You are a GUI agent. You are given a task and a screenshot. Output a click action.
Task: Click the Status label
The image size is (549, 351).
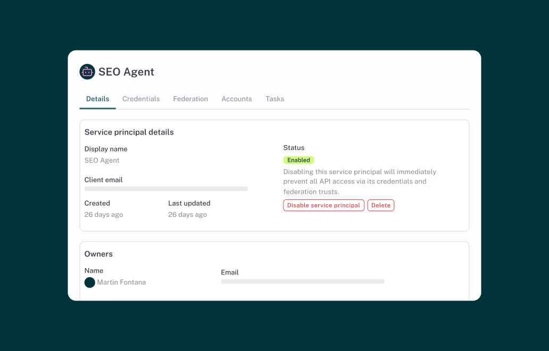click(294, 148)
